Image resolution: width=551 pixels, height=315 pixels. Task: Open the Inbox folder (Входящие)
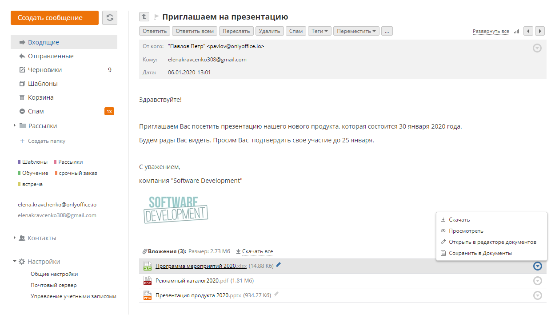coord(64,42)
